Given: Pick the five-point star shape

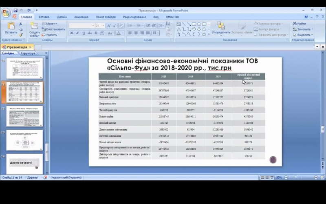Looking at the screenshot, I should tap(204, 35).
